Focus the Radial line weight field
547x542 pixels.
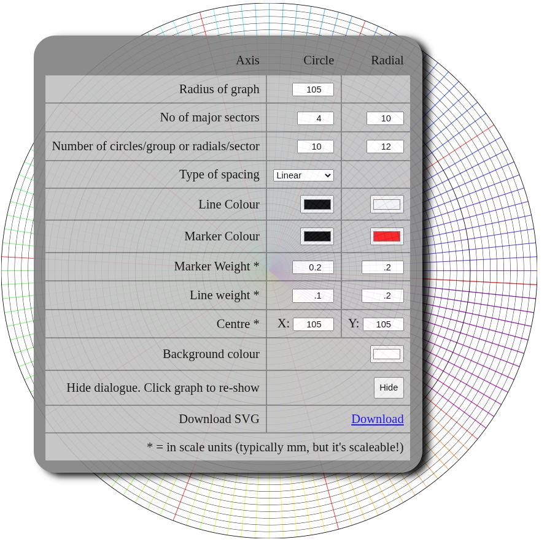click(x=382, y=296)
